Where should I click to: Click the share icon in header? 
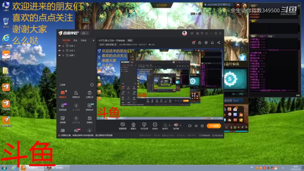click(x=219, y=43)
